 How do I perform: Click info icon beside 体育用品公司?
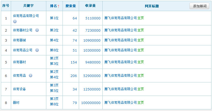tap(37, 50)
